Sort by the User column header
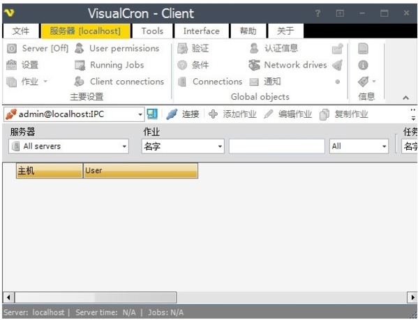The height and width of the screenshot is (320, 418). 140,170
